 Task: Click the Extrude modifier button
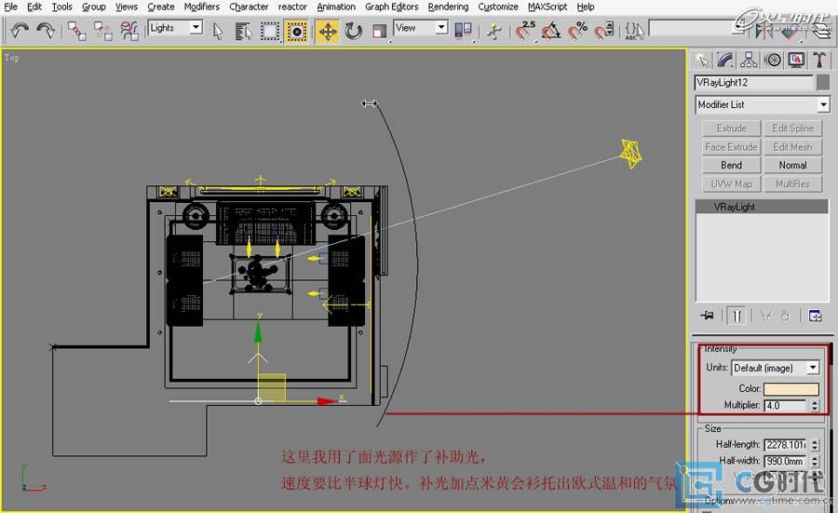click(x=732, y=128)
